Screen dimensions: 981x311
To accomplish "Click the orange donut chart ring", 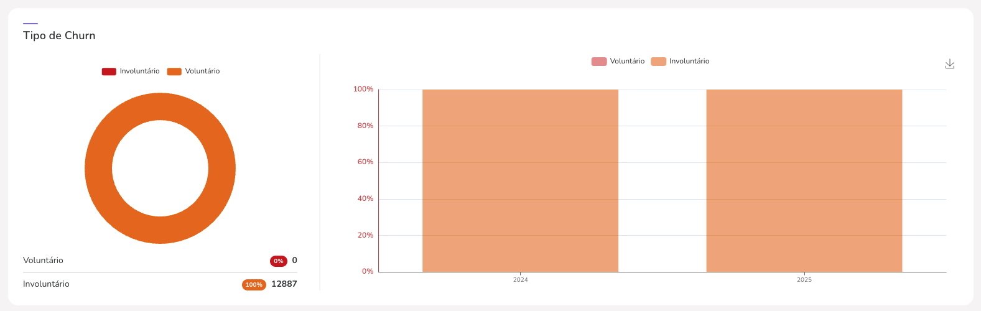I will point(98,168).
